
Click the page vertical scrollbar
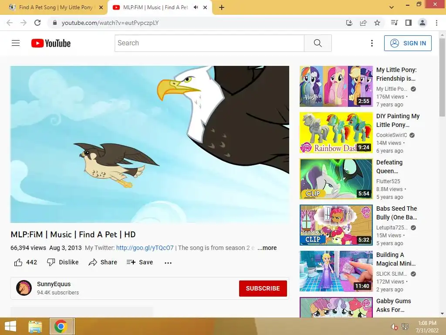click(x=442, y=77)
